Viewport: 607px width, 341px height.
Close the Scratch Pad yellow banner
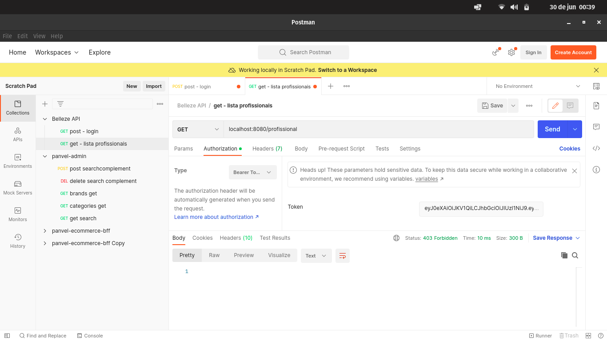pyautogui.click(x=596, y=70)
